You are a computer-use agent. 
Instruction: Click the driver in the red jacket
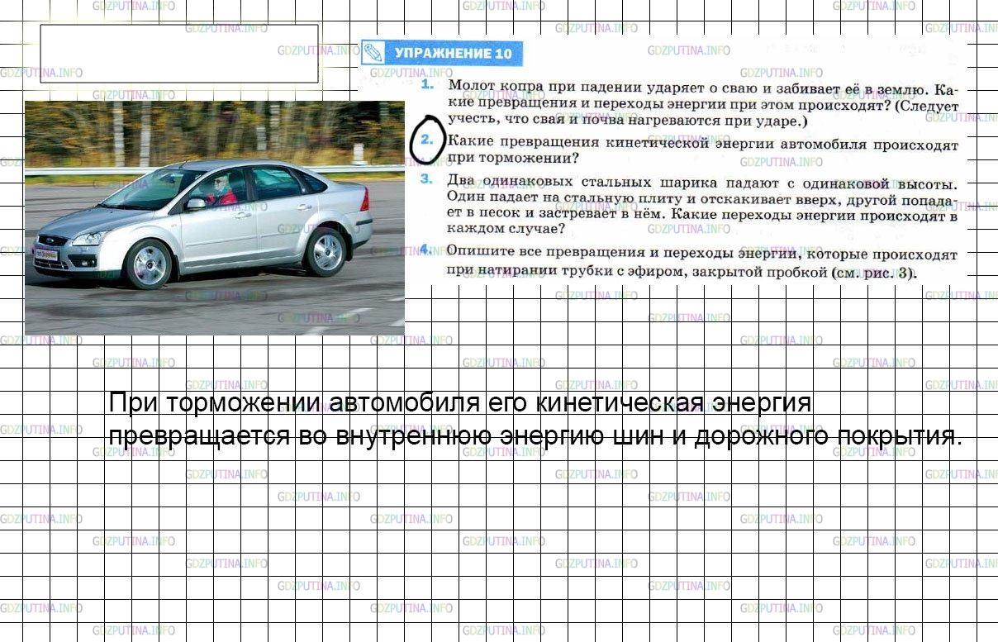(x=221, y=191)
